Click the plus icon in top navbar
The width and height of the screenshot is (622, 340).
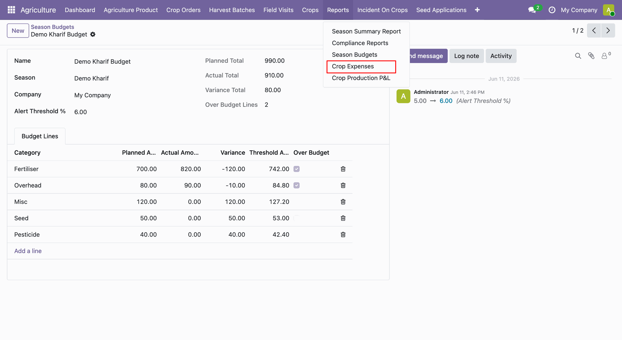(x=477, y=10)
